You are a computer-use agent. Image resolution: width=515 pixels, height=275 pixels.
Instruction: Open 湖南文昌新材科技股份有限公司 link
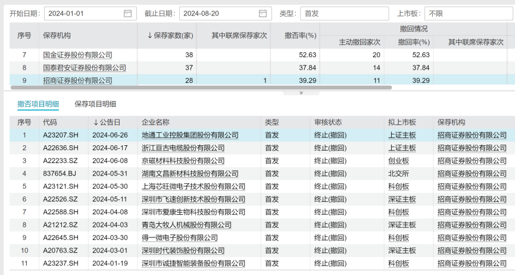click(190, 173)
